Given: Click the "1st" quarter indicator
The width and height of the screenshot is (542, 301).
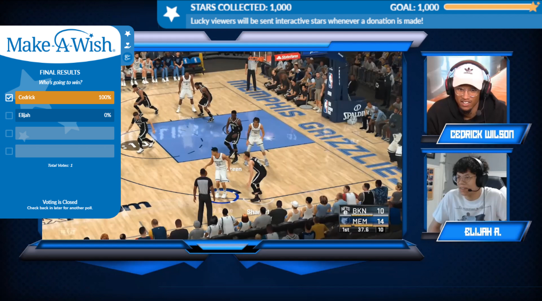Looking at the screenshot, I should 346,229.
